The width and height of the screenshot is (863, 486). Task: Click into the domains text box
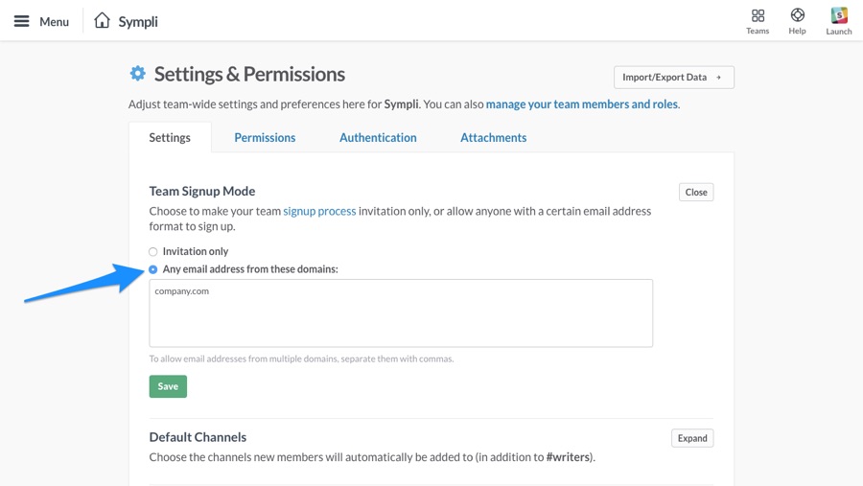pyautogui.click(x=401, y=313)
